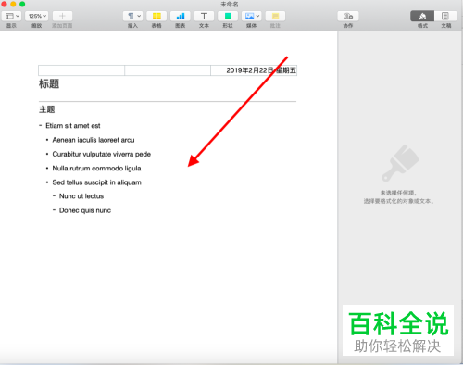Click the 标题 title text
This screenshot has width=463, height=365.
[49, 83]
